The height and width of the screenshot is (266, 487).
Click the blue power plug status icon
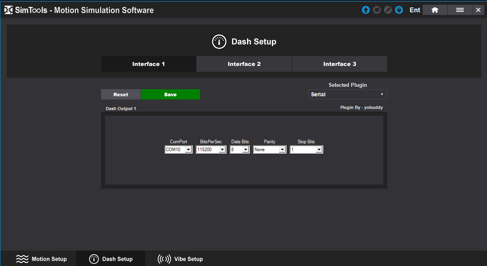[399, 10]
